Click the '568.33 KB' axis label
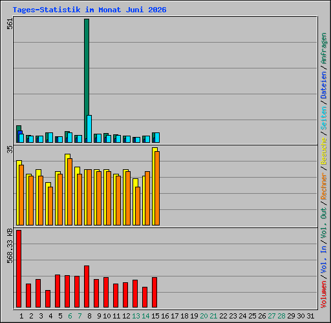 (x=10, y=246)
